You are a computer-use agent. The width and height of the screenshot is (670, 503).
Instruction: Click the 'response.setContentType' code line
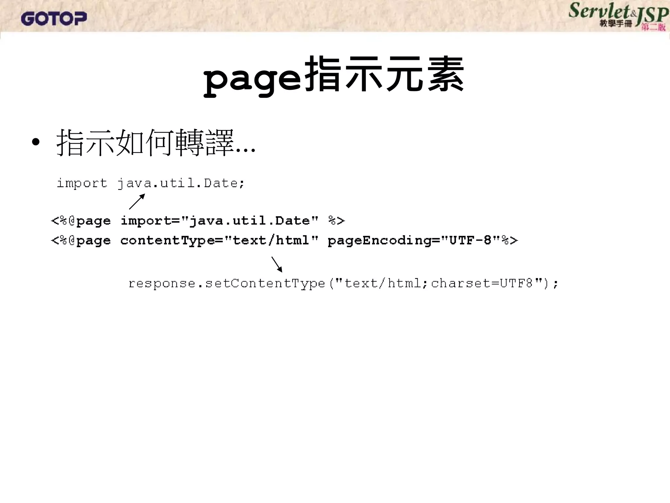[x=344, y=283]
